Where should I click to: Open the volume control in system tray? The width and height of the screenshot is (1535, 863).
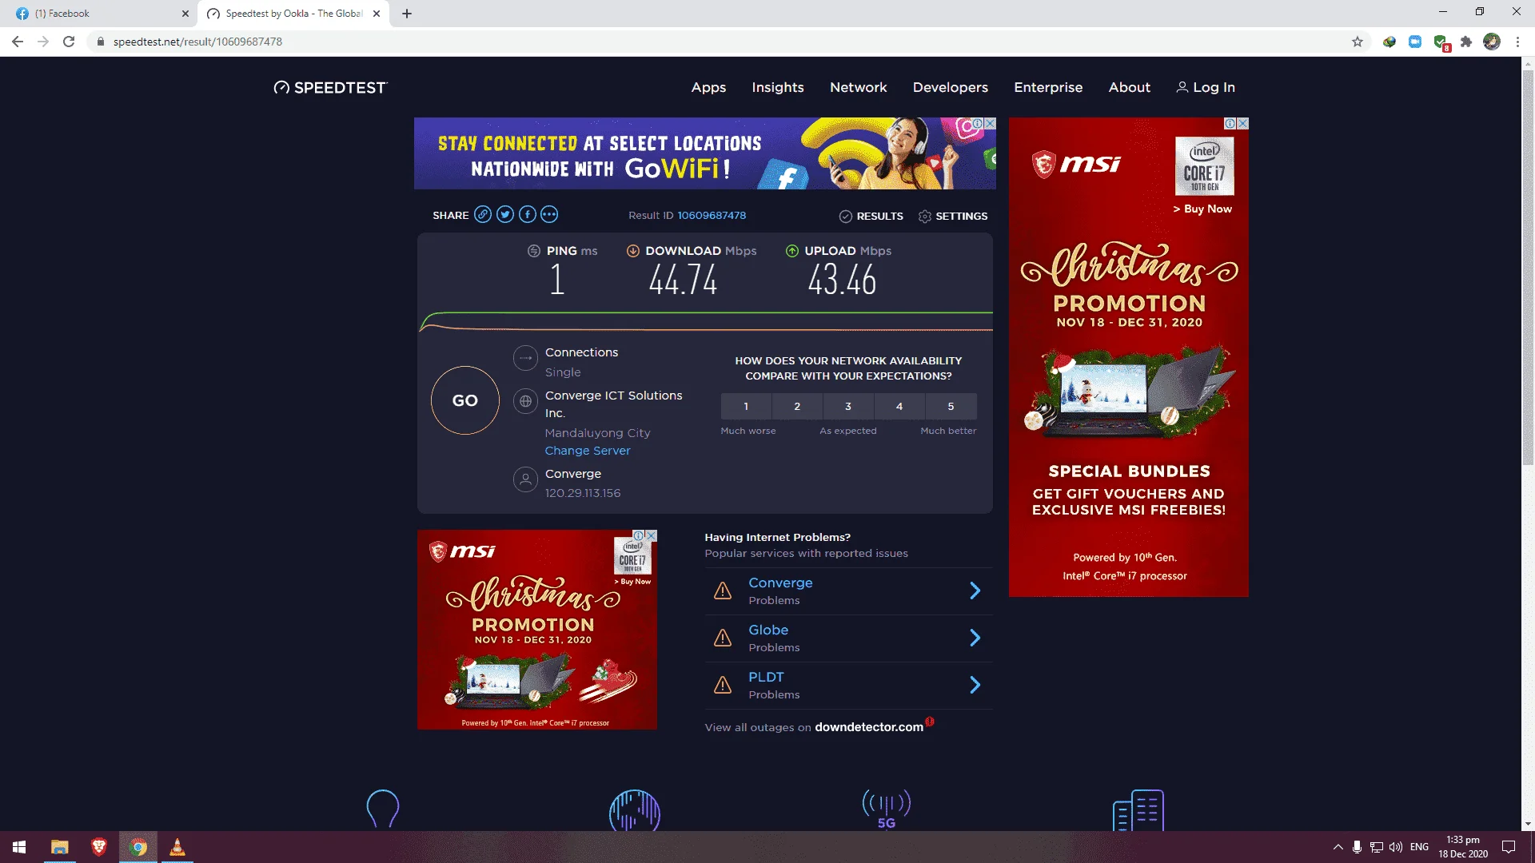(1396, 847)
